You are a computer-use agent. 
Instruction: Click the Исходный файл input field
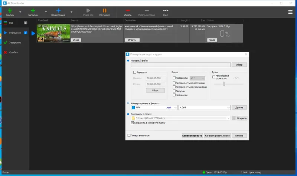(x=180, y=65)
